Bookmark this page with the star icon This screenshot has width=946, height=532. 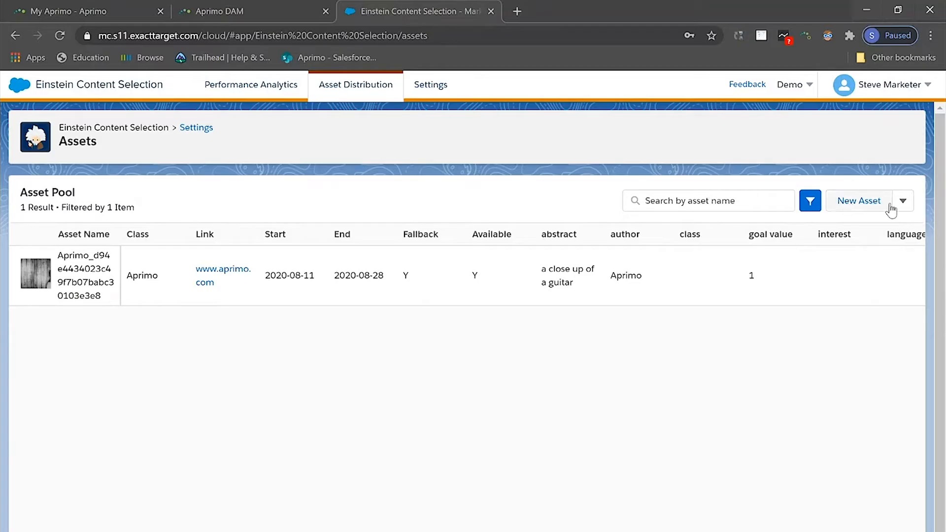coord(711,35)
